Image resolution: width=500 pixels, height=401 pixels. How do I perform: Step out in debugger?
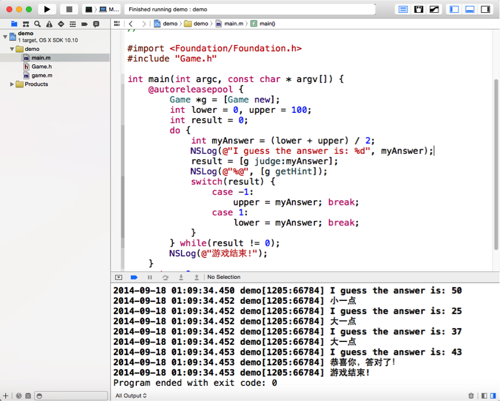[x=197, y=277]
